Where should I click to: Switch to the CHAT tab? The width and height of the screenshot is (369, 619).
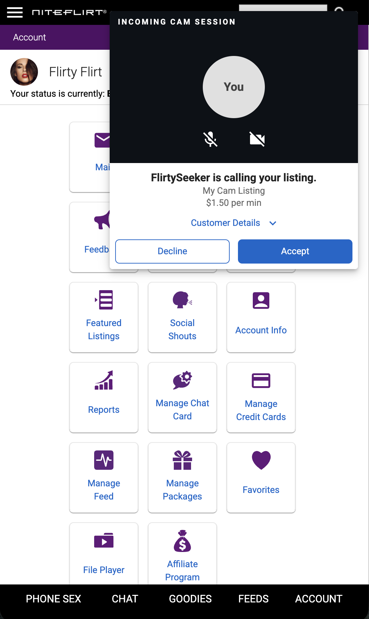click(x=125, y=599)
